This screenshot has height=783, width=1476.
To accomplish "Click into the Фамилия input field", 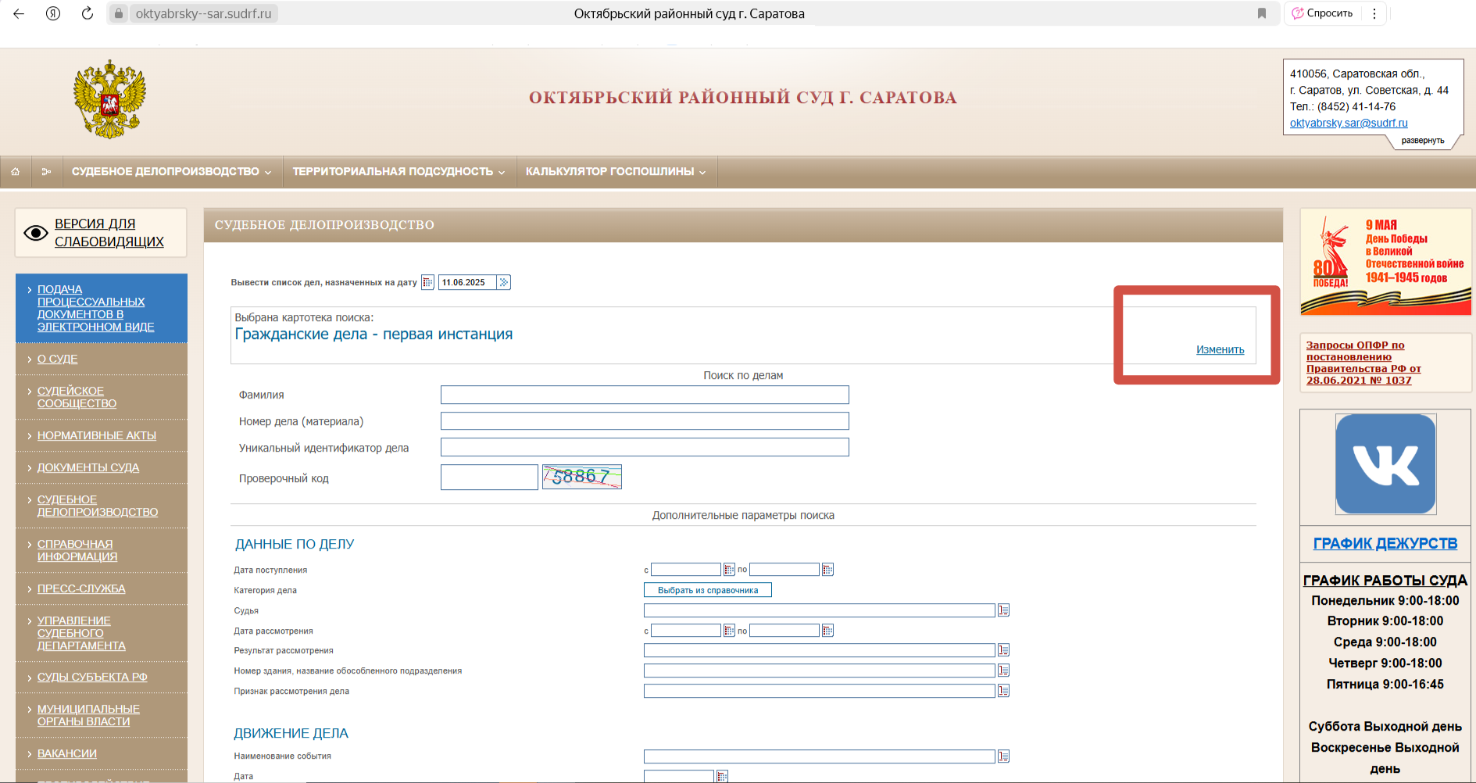I will pyautogui.click(x=644, y=395).
